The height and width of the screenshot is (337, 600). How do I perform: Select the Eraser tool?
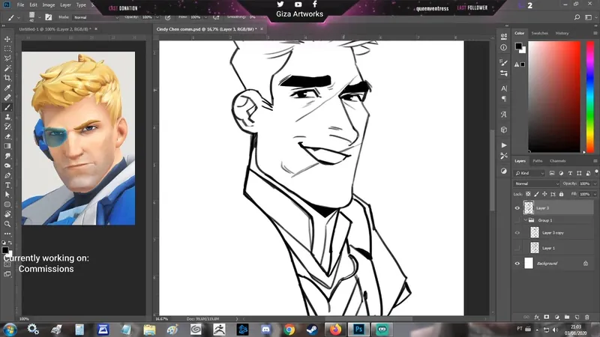tap(7, 136)
